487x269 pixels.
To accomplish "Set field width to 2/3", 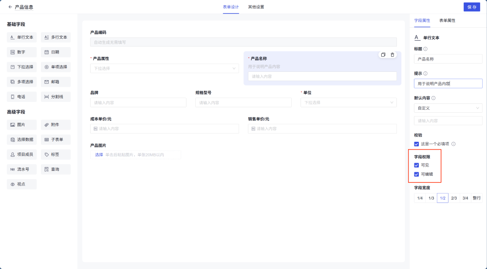I will [x=454, y=198].
